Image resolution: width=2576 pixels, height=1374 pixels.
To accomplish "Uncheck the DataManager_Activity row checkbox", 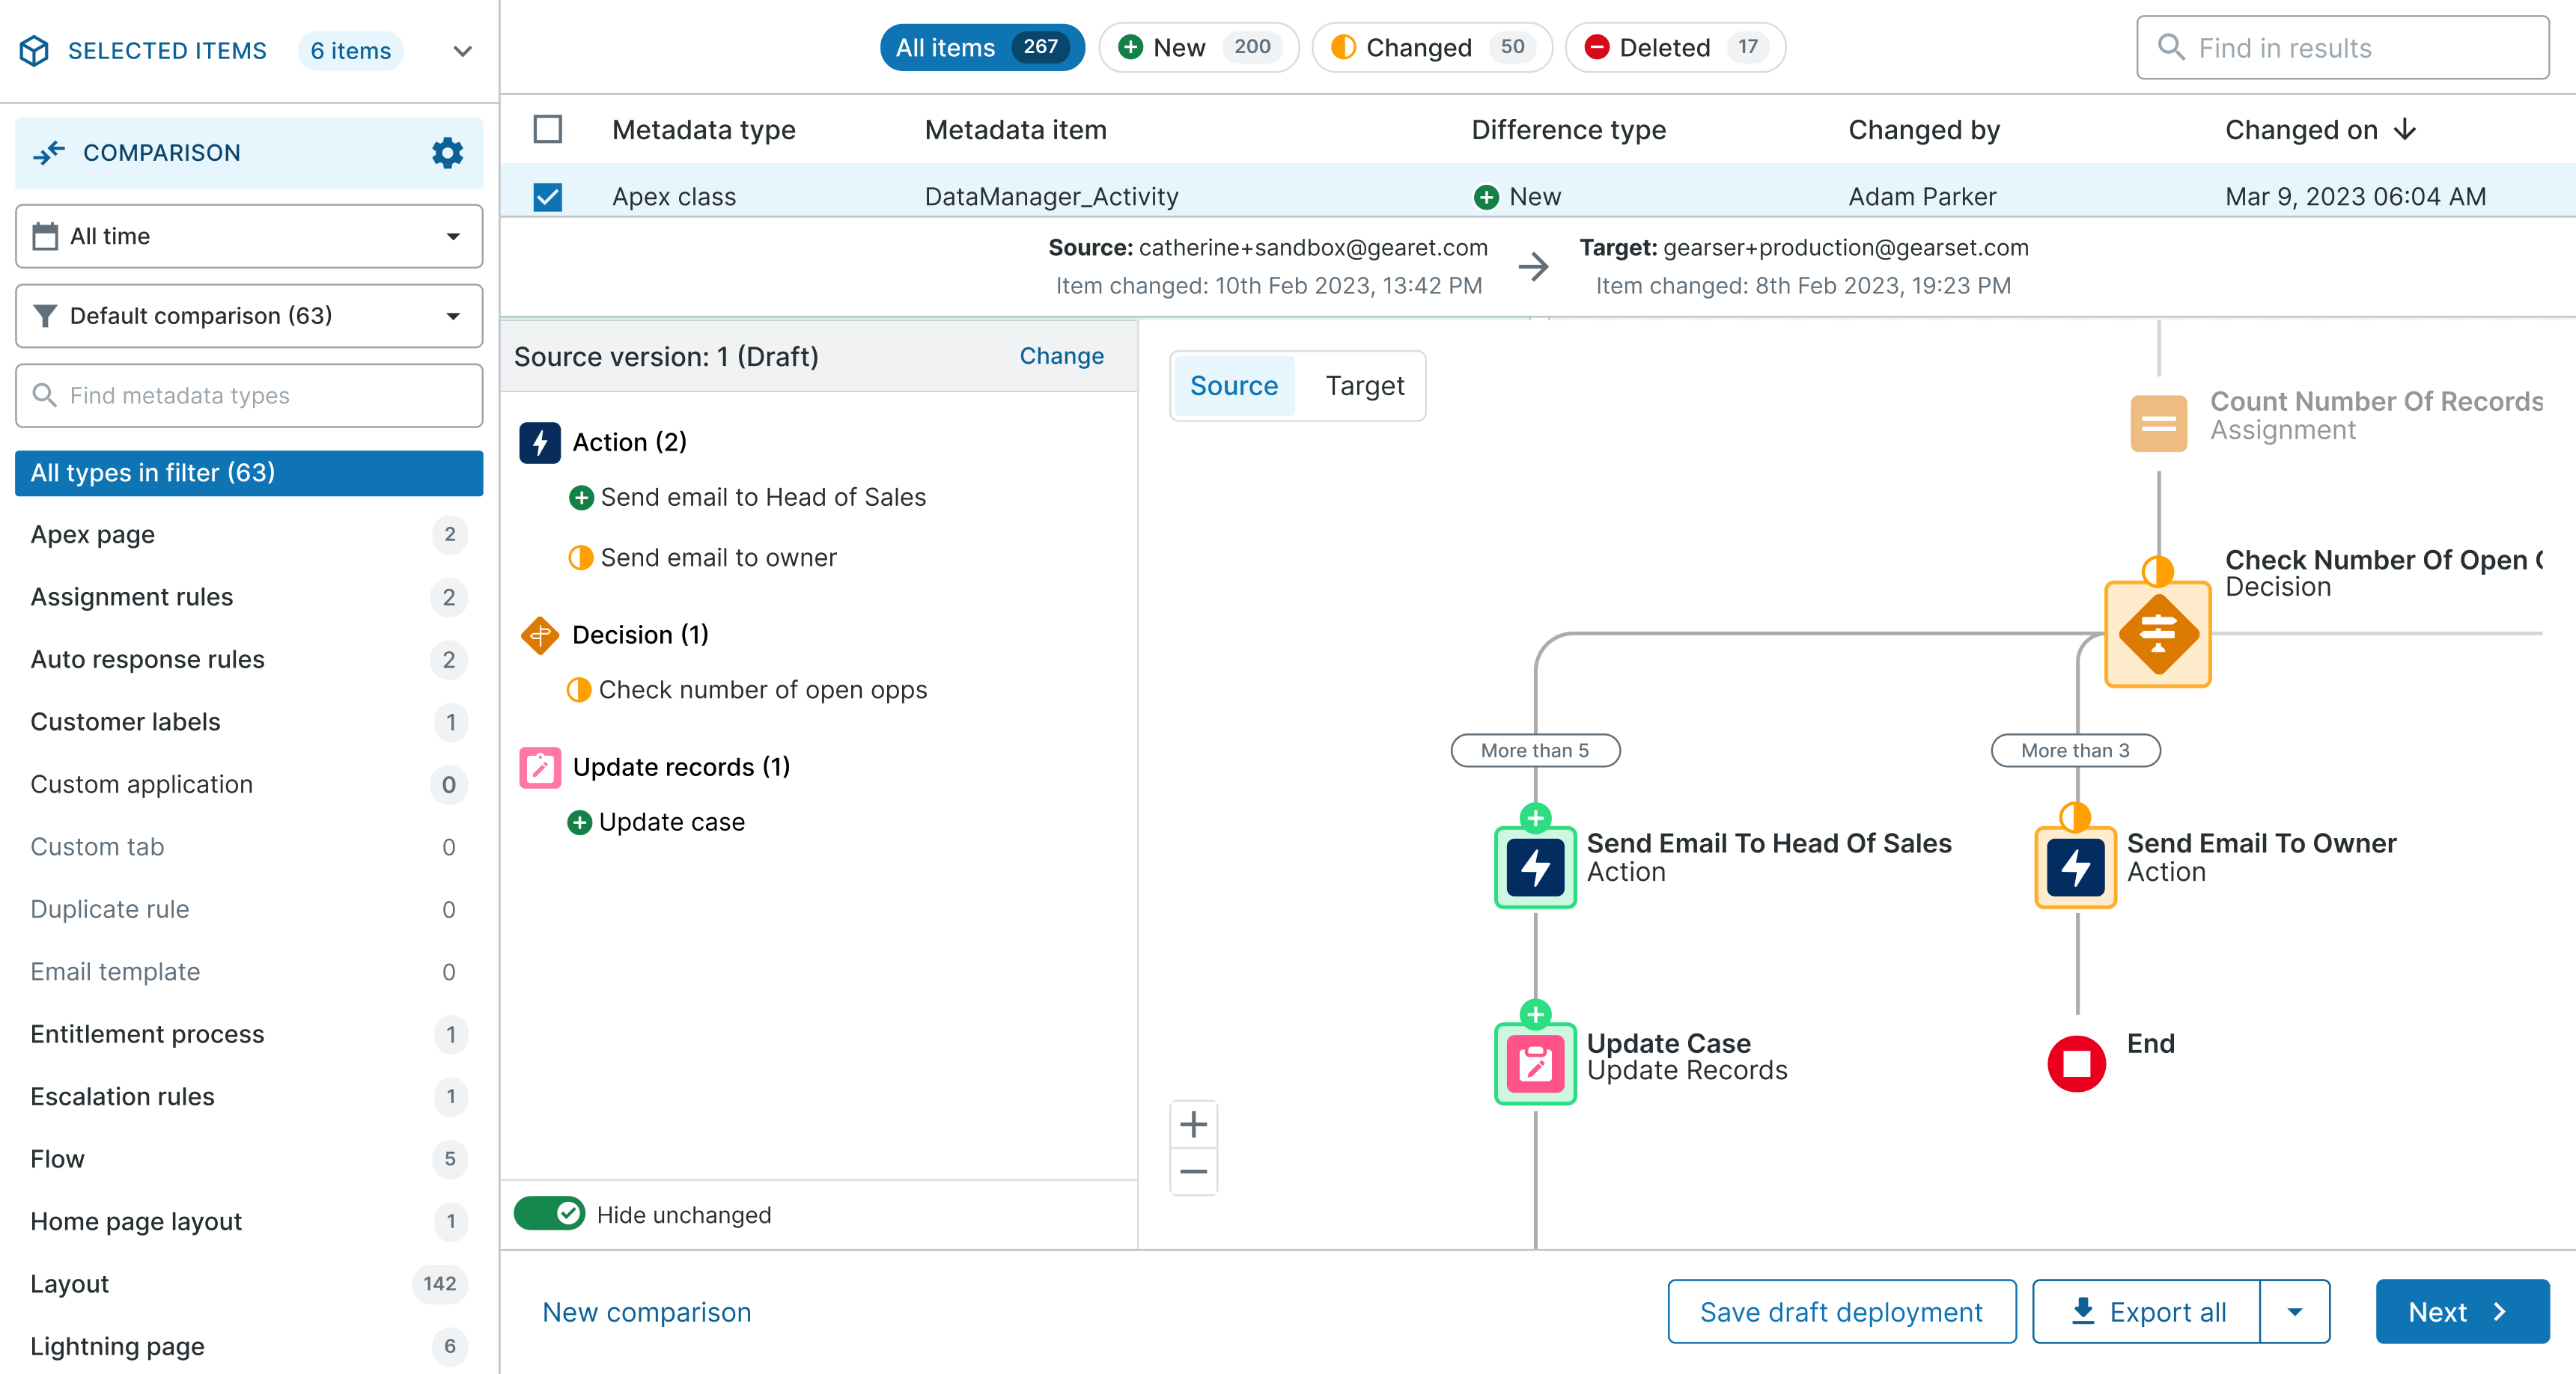I will 548,197.
